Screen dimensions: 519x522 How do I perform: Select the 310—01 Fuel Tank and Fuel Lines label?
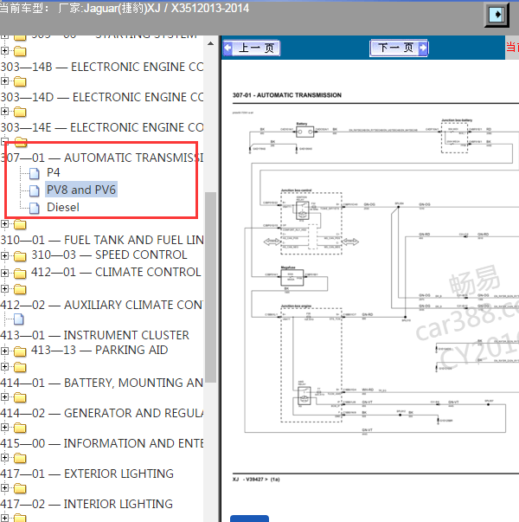[x=102, y=240]
